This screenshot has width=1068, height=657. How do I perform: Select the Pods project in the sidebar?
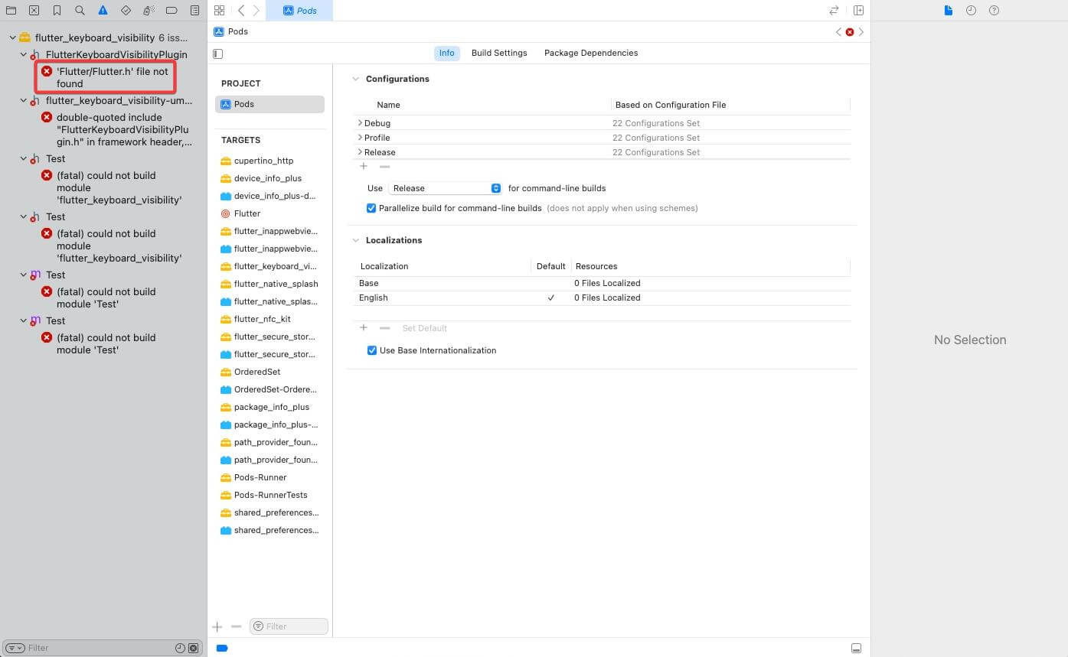(x=243, y=104)
